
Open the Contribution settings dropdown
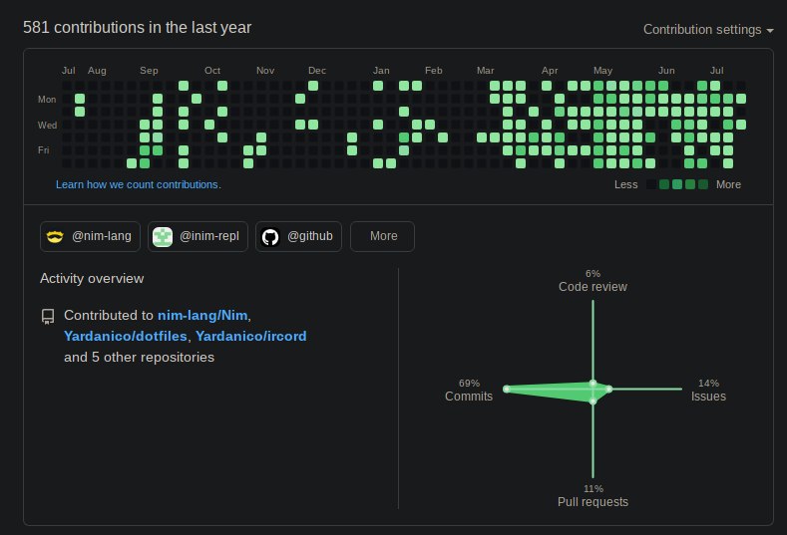[708, 30]
